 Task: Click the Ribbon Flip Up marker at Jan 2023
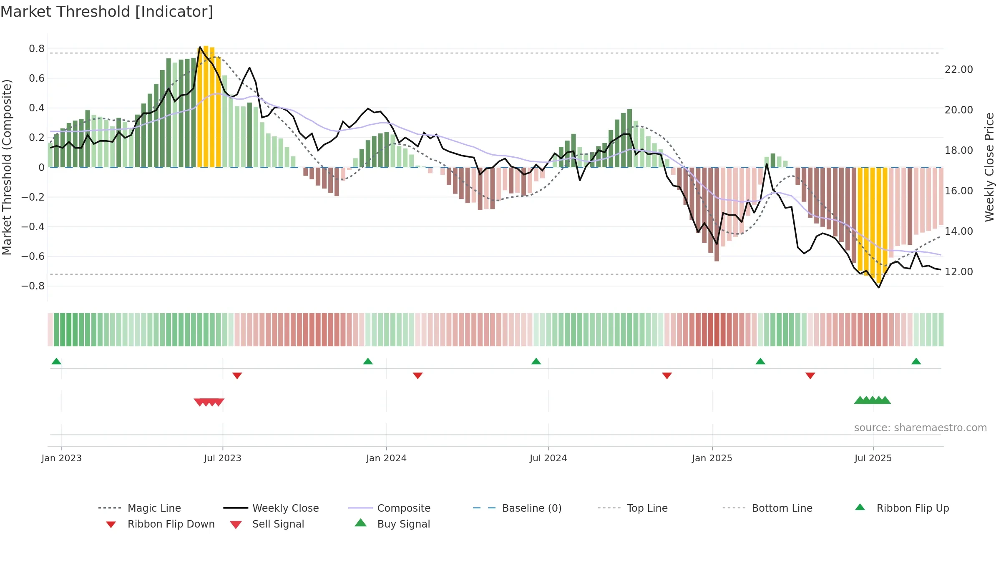click(x=56, y=361)
